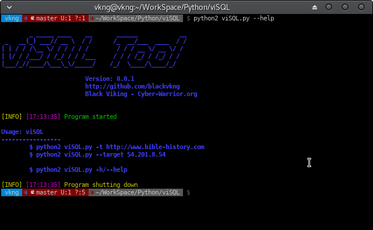Click the http://www.bible-history.com URL
The height and width of the screenshot is (230, 373).
pyautogui.click(x=155, y=147)
